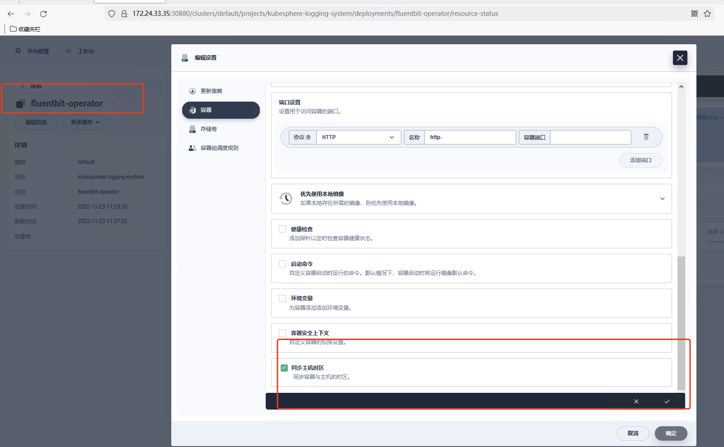
Task: Open the 更多操作 dropdown
Action: coord(84,122)
